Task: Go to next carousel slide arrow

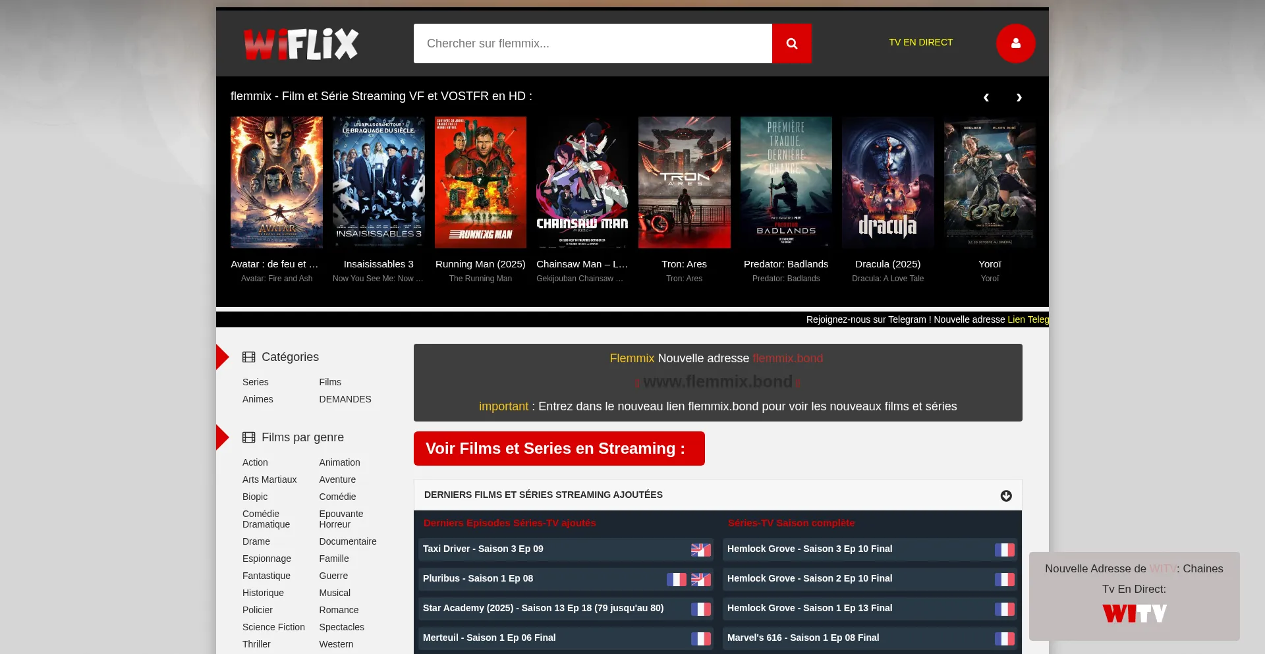Action: pyautogui.click(x=1019, y=97)
